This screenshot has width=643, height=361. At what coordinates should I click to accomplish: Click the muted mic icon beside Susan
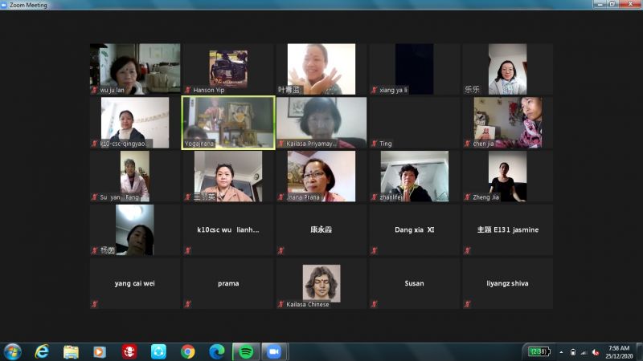click(x=374, y=304)
